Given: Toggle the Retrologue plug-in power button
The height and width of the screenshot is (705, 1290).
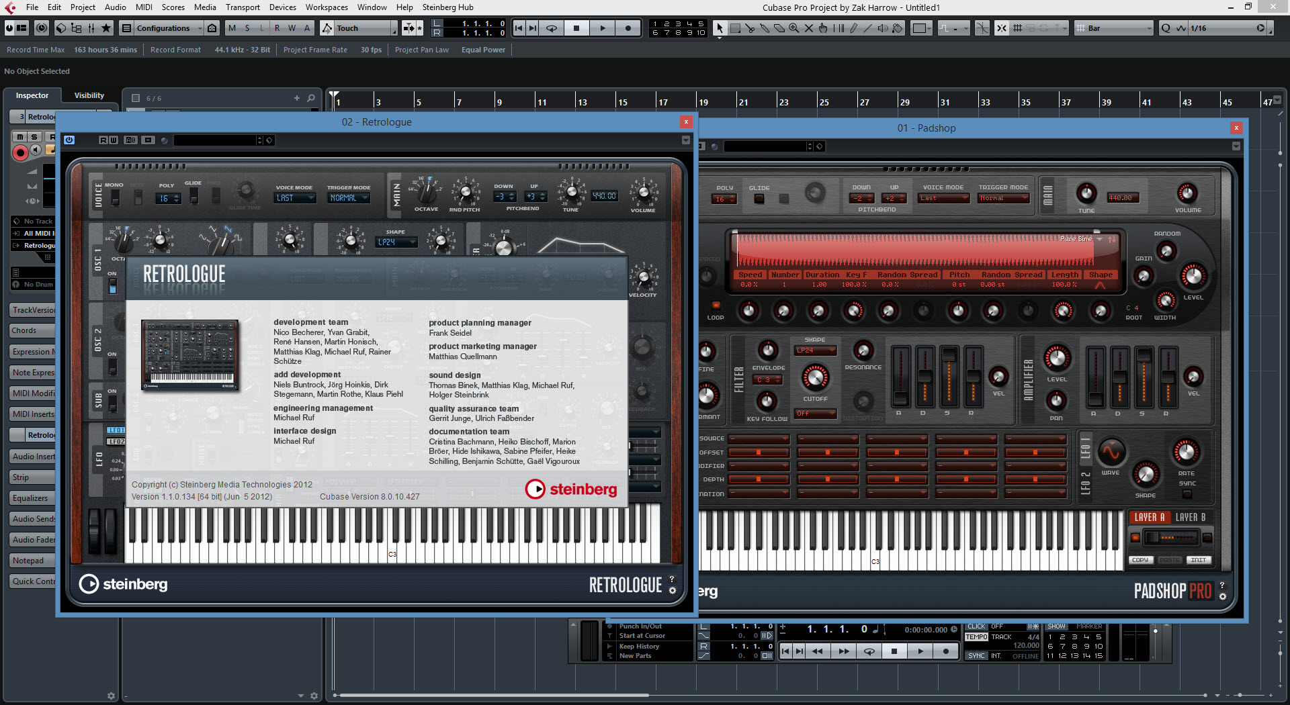Looking at the screenshot, I should [x=69, y=140].
